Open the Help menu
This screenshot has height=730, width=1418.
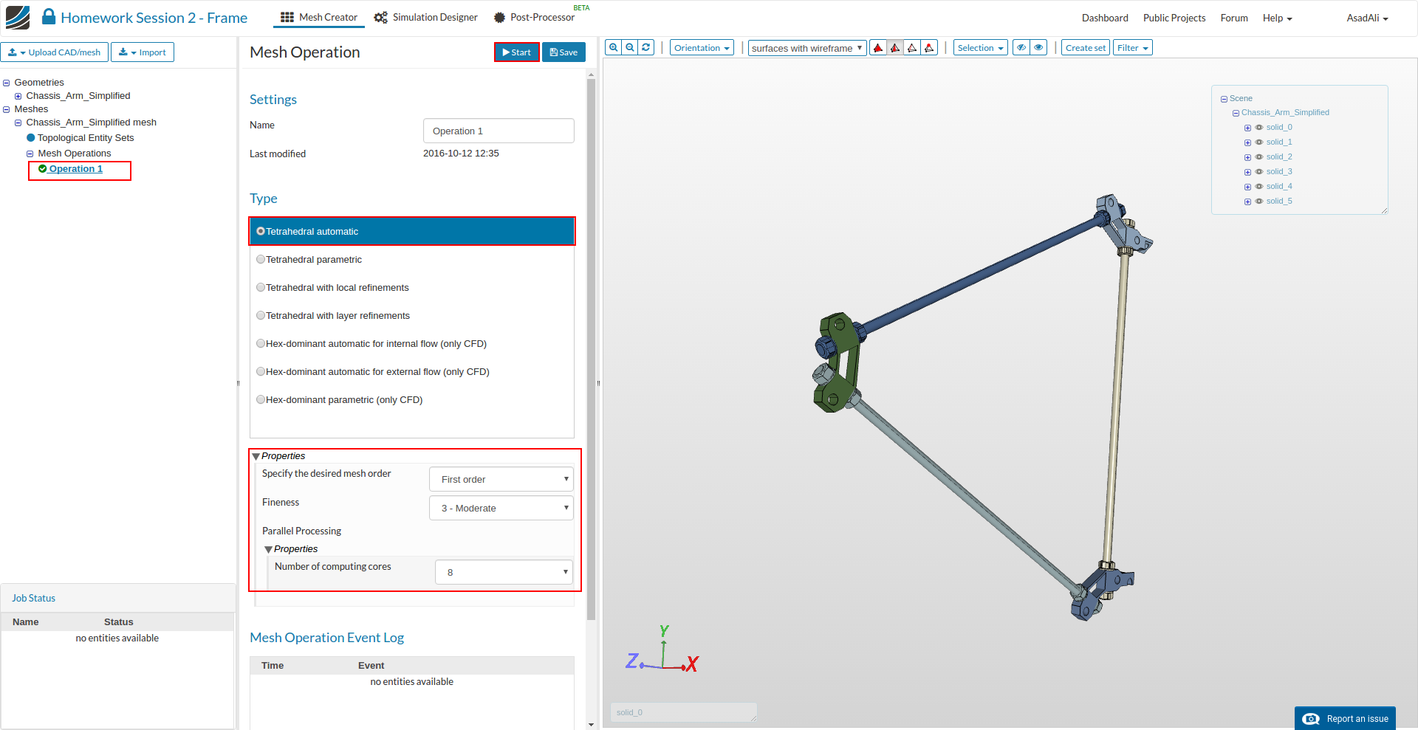pyautogui.click(x=1277, y=18)
